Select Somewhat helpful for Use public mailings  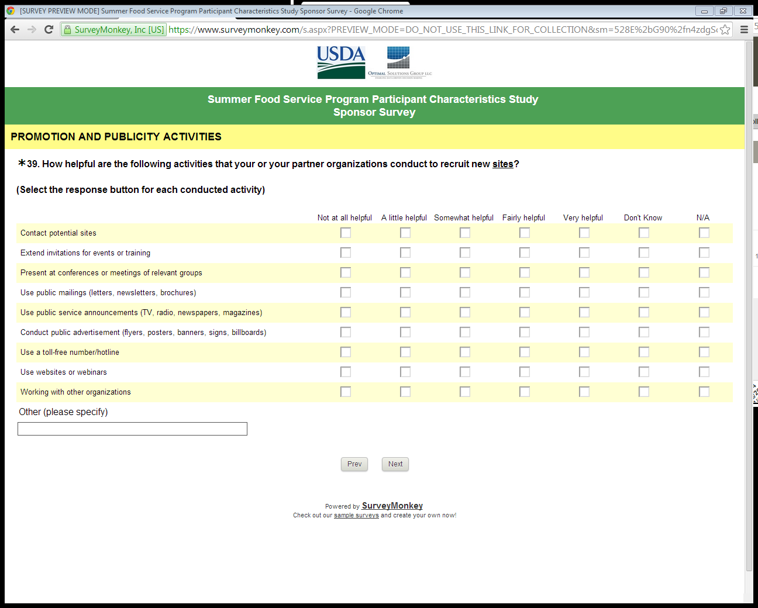(x=465, y=292)
